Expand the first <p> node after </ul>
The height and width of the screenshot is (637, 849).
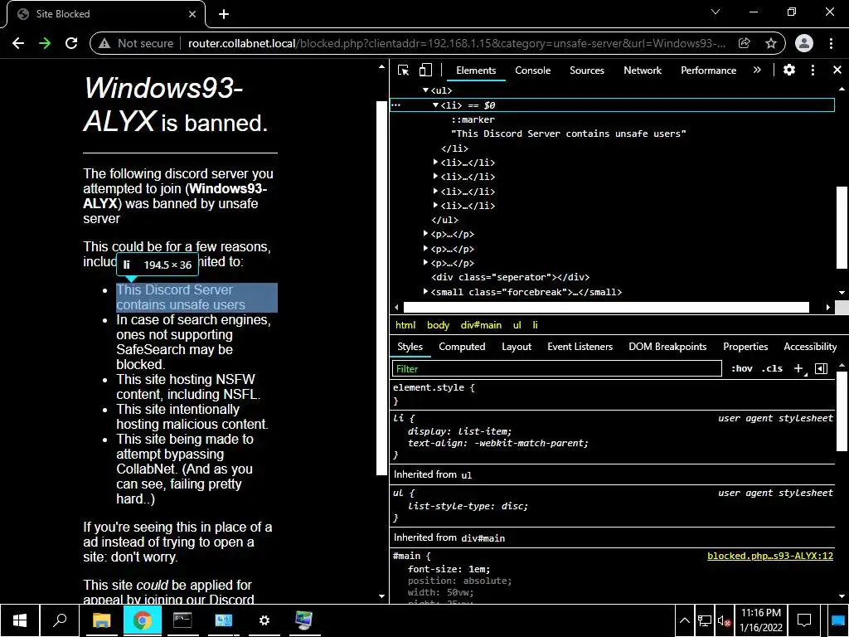(x=425, y=234)
